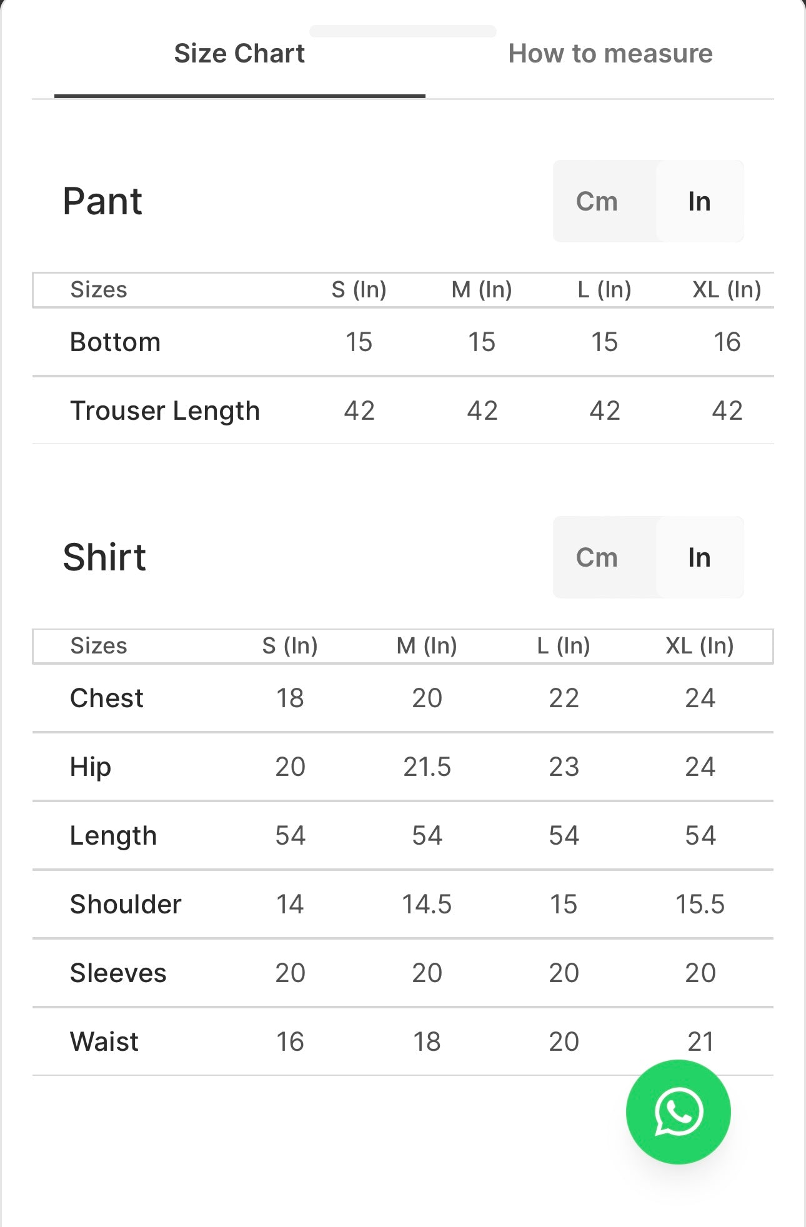Viewport: 806px width, 1227px height.
Task: Click the Sleeves row label
Action: tap(117, 973)
